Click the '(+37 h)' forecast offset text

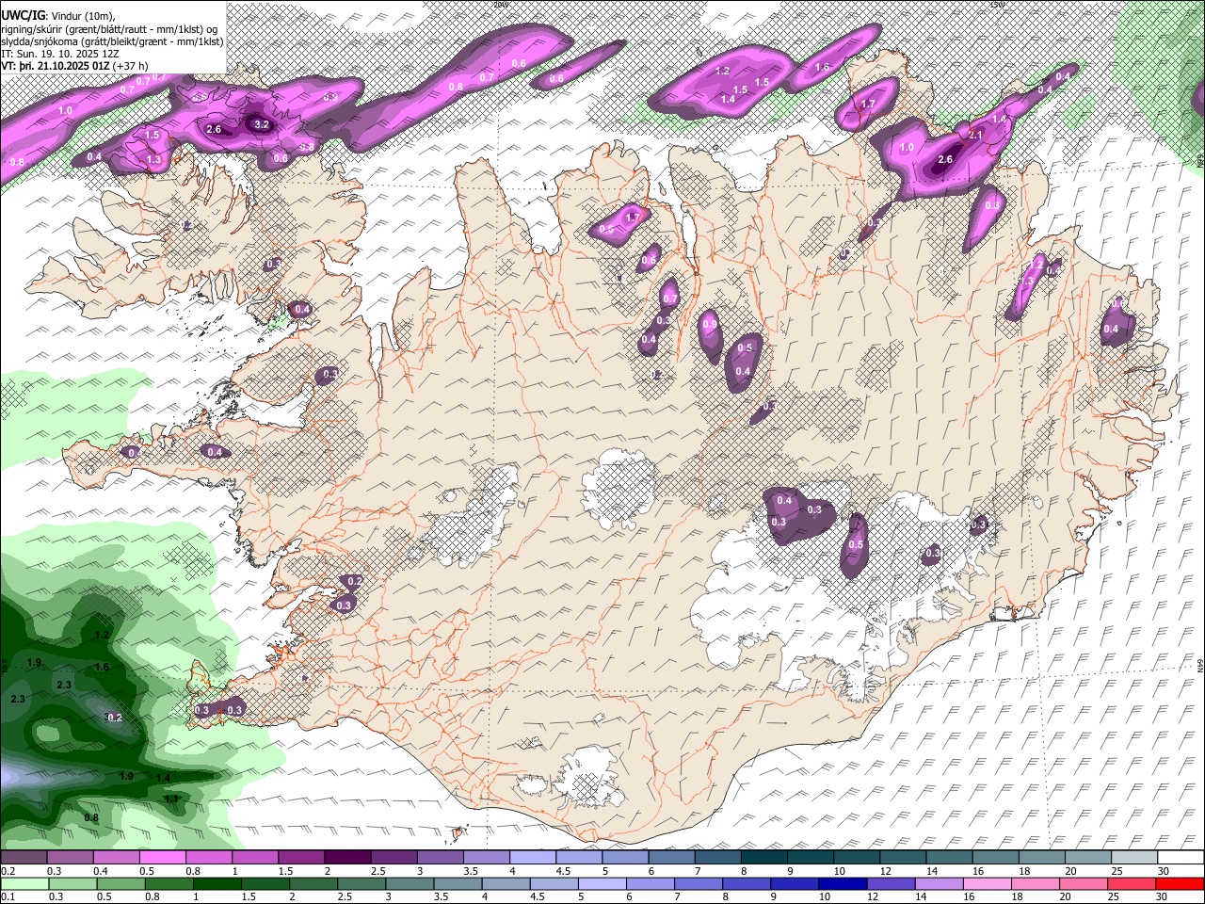pyautogui.click(x=131, y=66)
